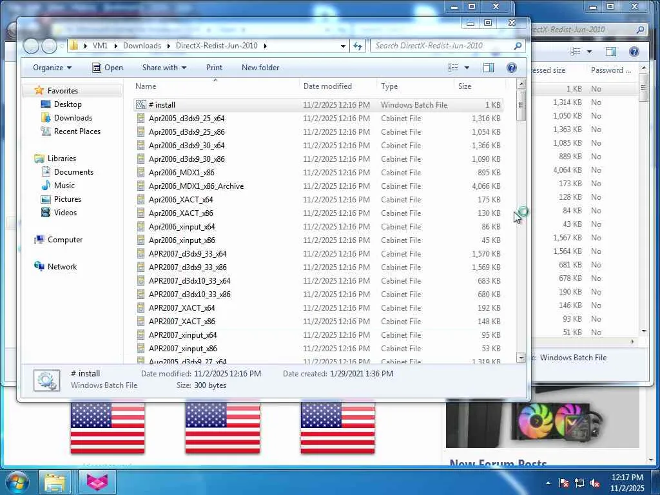Click scroll down arrow of file list
This screenshot has width=660, height=495.
[521, 358]
